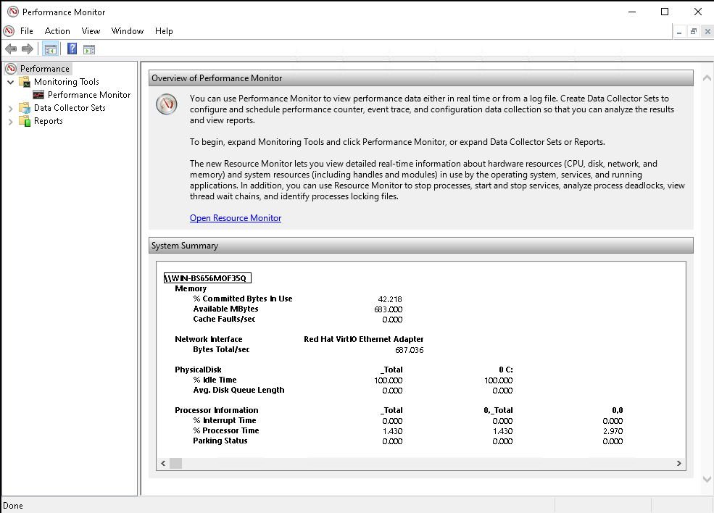Click the Open Resource Monitor link
The height and width of the screenshot is (513, 714).
(x=235, y=218)
